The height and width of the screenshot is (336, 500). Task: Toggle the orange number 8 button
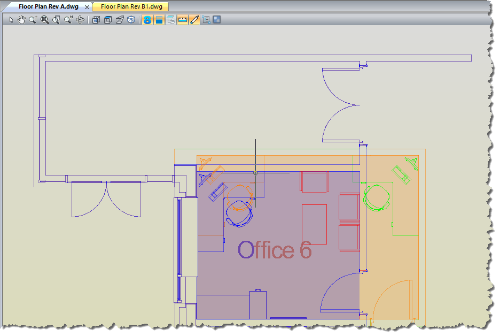point(147,20)
